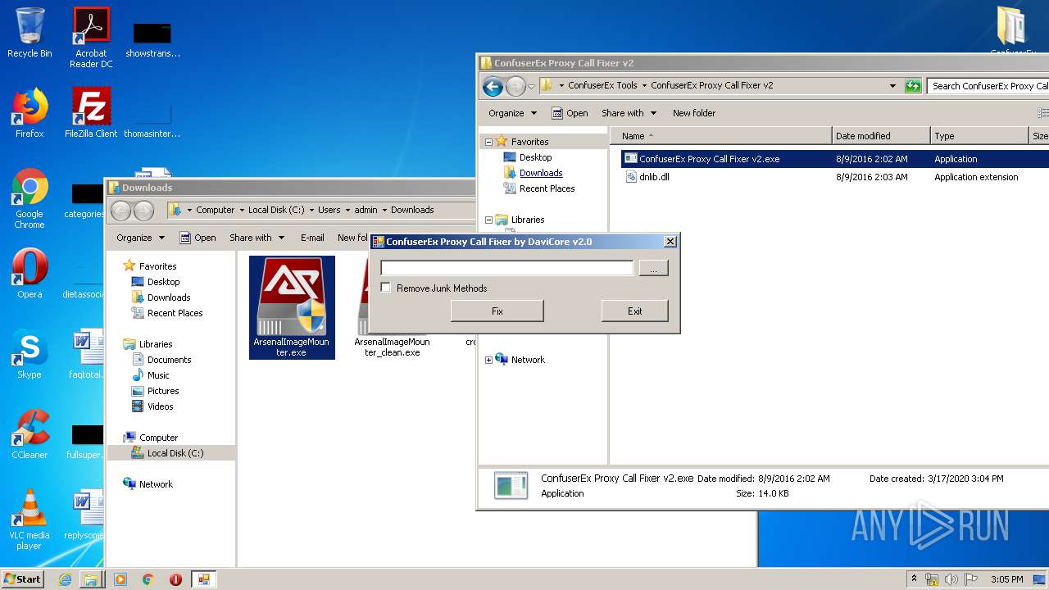
Task: Click the Exit button in the fixer dialog
Action: coord(634,311)
